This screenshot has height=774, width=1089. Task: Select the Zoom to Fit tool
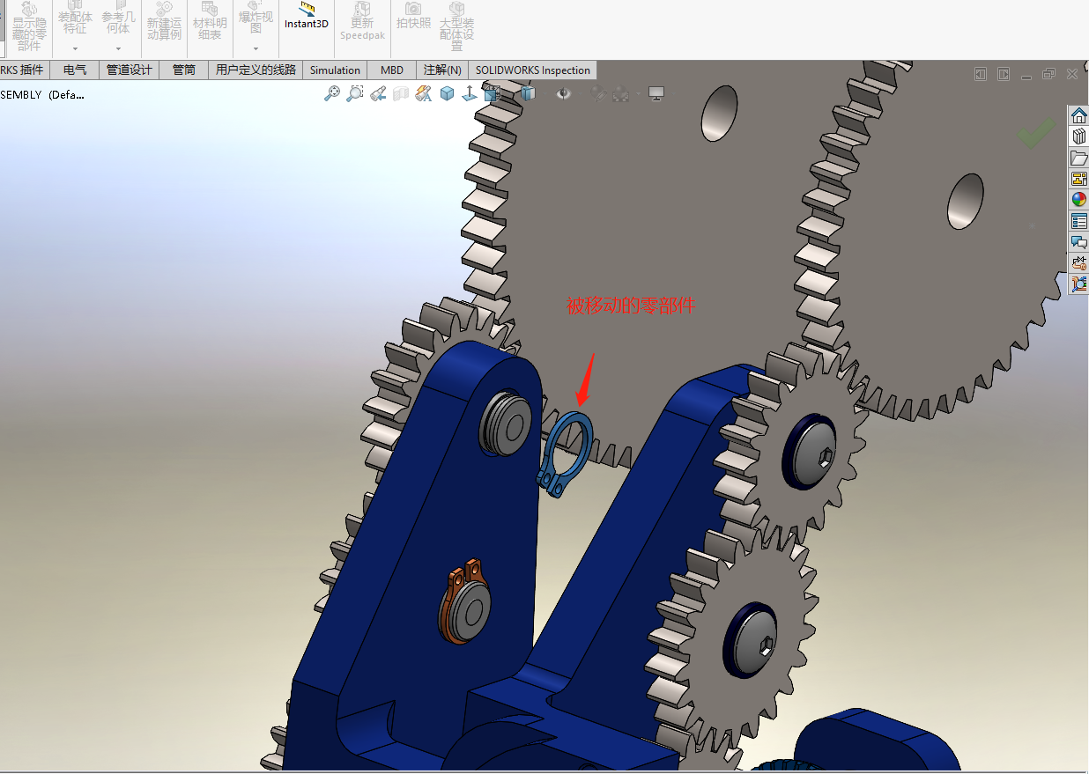(333, 92)
